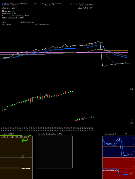The width and height of the screenshot is (135, 179).
Task: Click the magenta 200 Day legend swatch
Action: pos(3,11)
